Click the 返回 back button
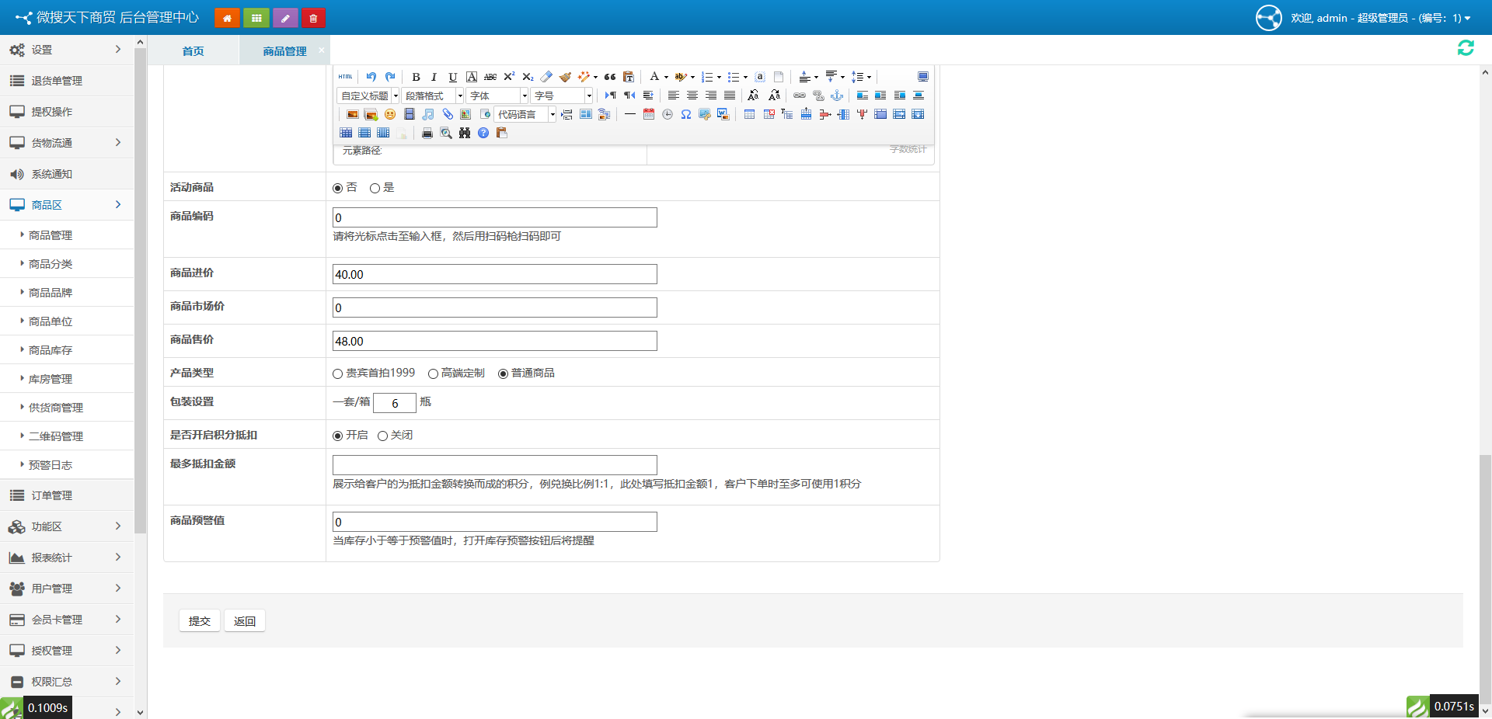 pos(245,621)
